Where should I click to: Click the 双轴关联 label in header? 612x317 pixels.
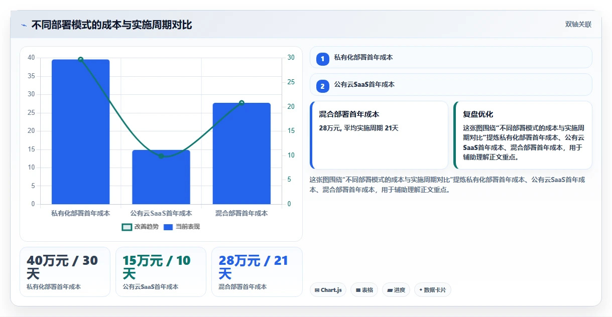click(578, 25)
